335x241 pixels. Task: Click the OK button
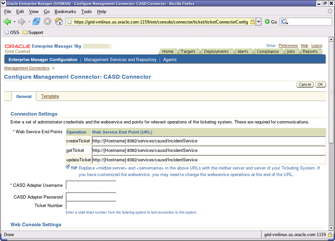(x=320, y=84)
